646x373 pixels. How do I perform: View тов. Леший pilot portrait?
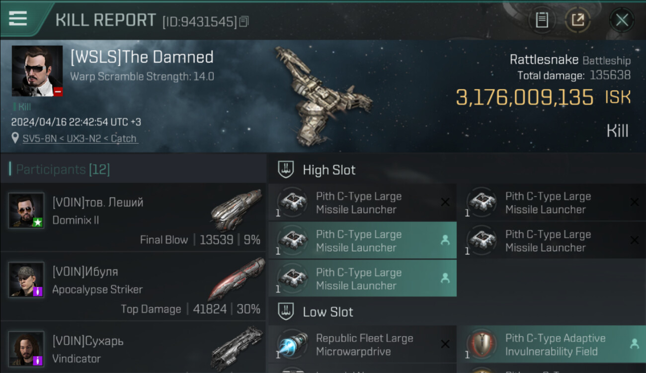click(26, 210)
